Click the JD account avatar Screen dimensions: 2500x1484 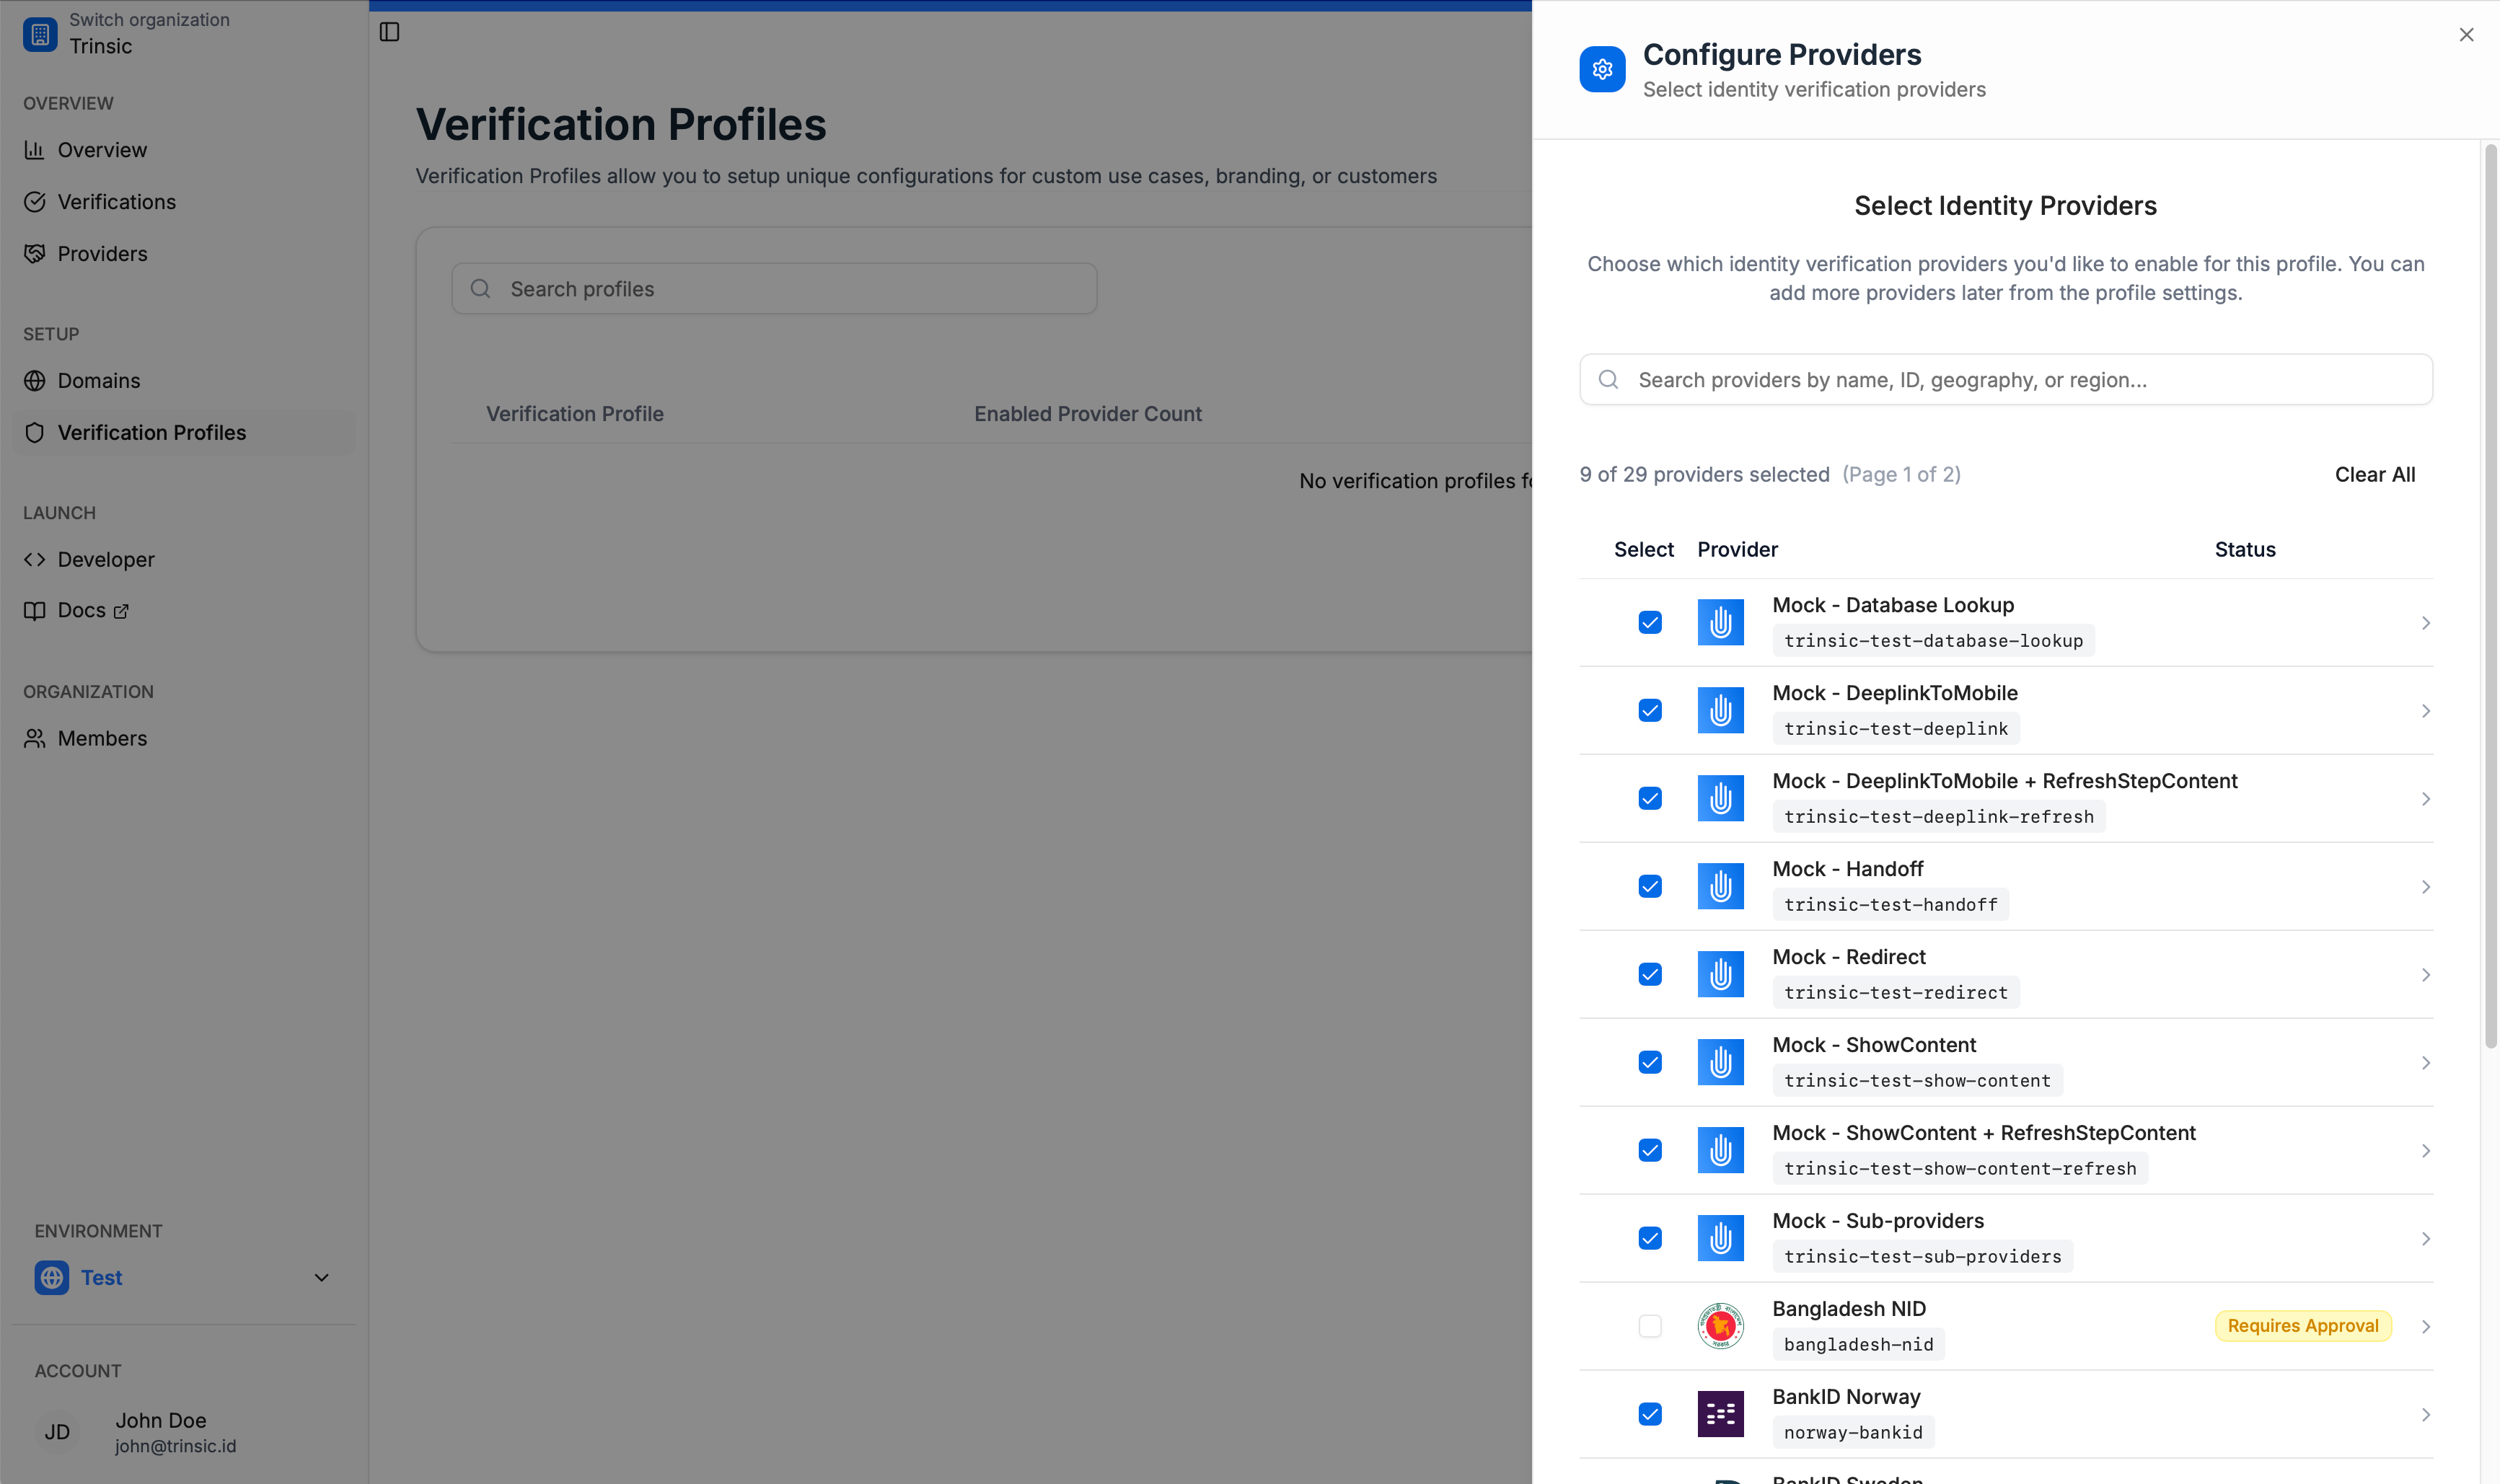click(x=58, y=1432)
